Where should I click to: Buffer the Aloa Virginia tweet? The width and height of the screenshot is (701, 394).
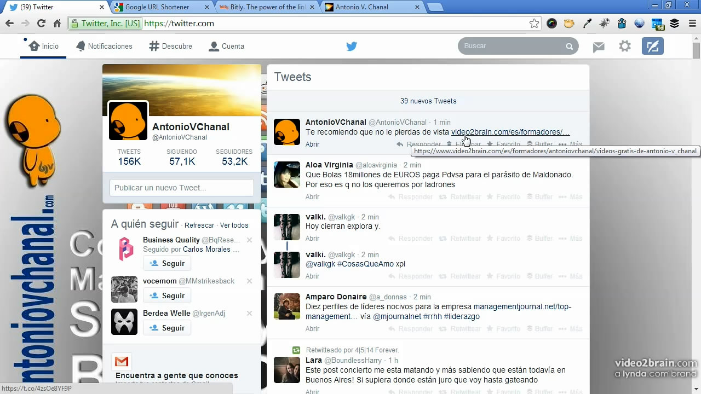click(x=539, y=197)
